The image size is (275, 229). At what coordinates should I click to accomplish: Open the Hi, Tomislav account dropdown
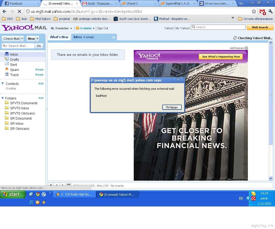(x=71, y=28)
